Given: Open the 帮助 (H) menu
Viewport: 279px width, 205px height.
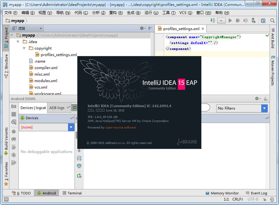Looking at the screenshot, I should click(222, 13).
